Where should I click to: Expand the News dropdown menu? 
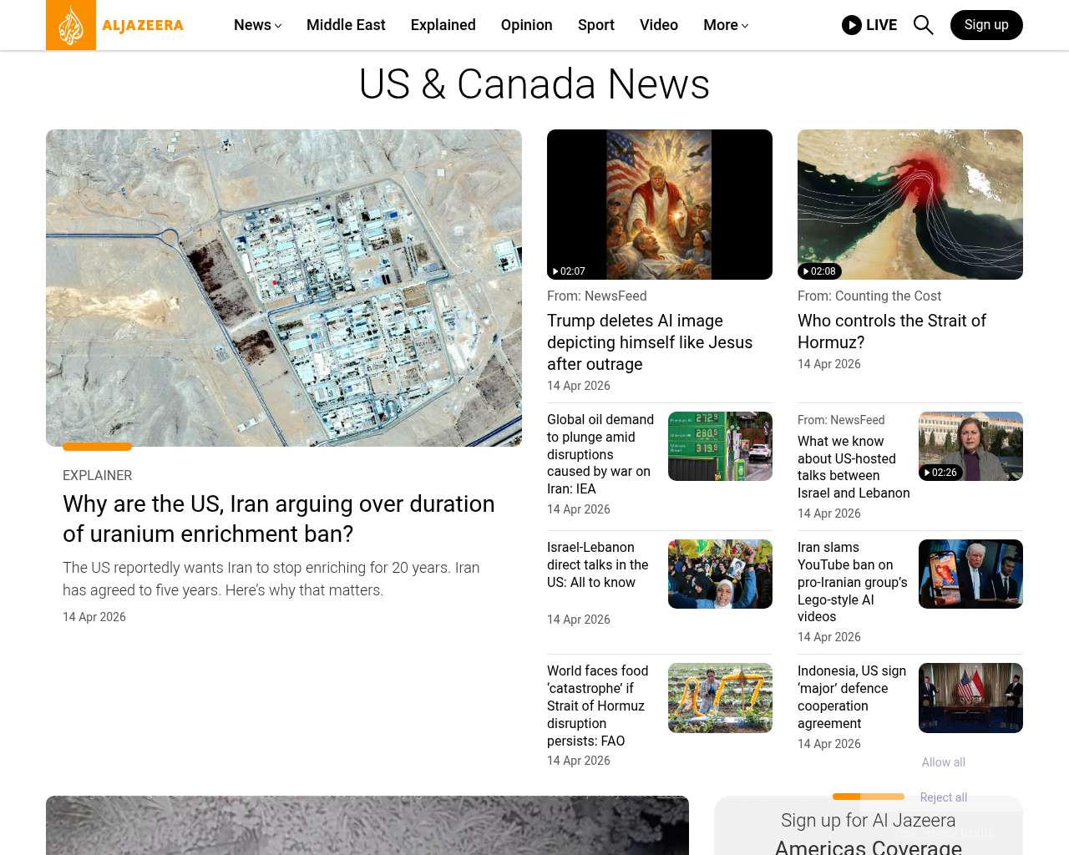point(257,25)
